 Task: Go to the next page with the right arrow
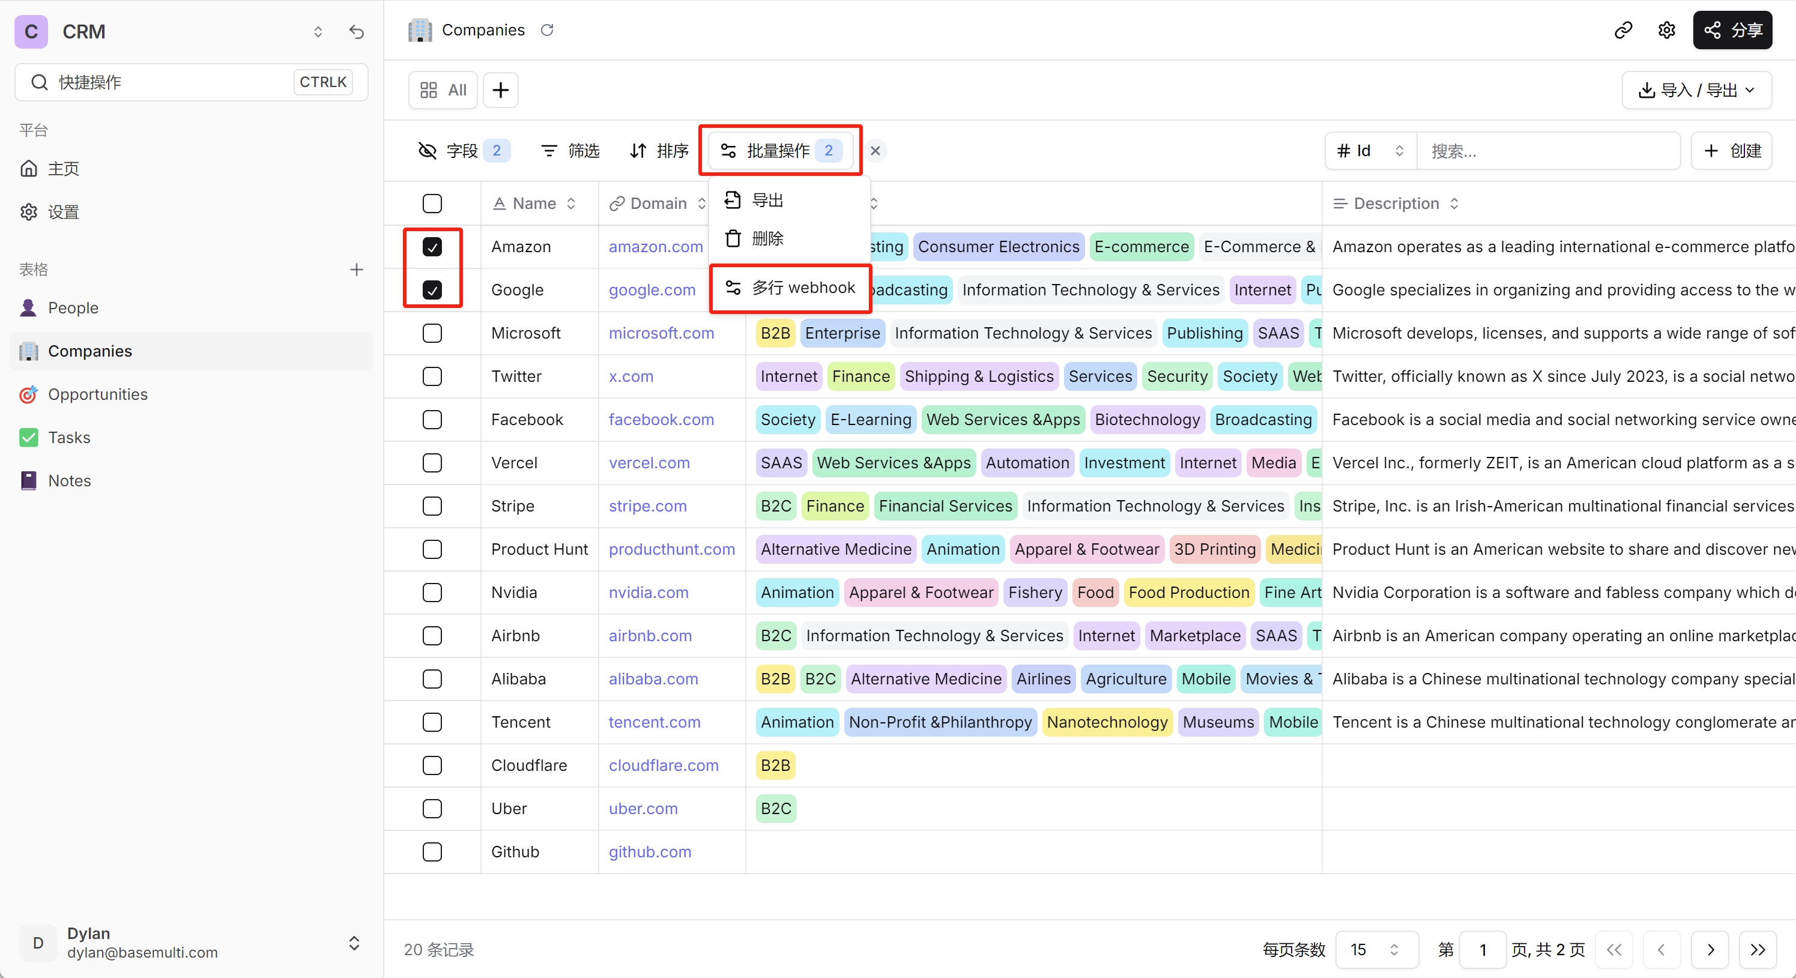pyautogui.click(x=1710, y=949)
